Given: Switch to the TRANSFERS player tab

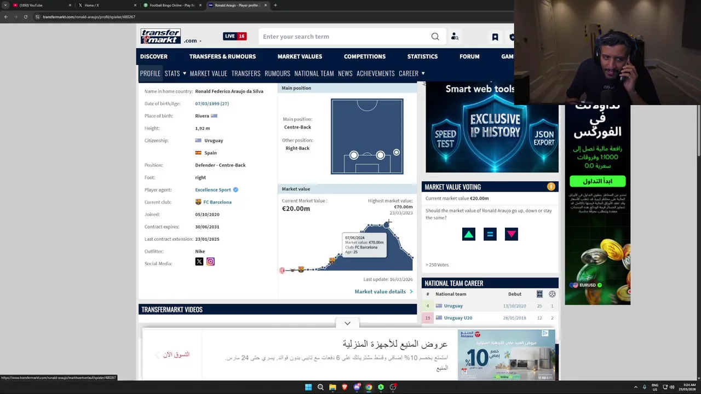Looking at the screenshot, I should (246, 73).
